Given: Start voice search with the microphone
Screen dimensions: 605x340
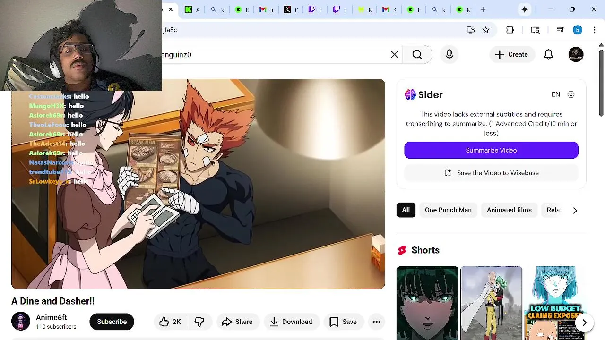Looking at the screenshot, I should pos(449,54).
